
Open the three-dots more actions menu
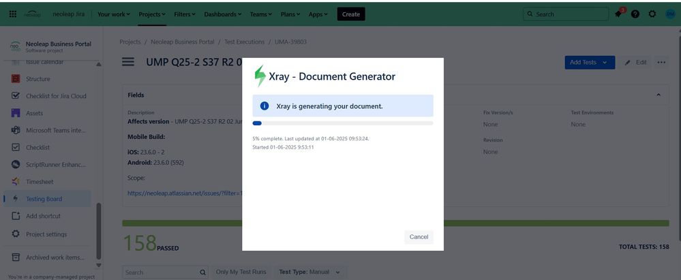[x=661, y=63]
